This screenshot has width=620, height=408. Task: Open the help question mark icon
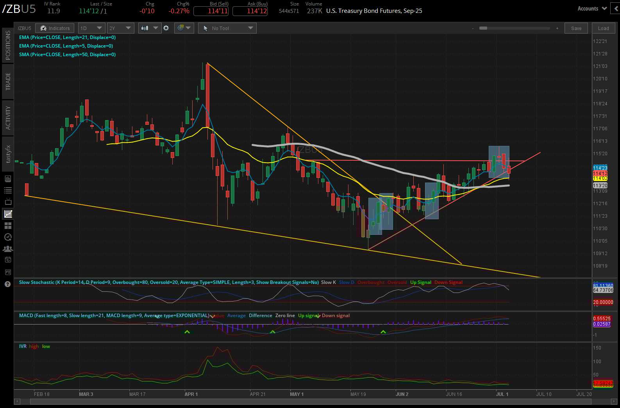point(7,284)
